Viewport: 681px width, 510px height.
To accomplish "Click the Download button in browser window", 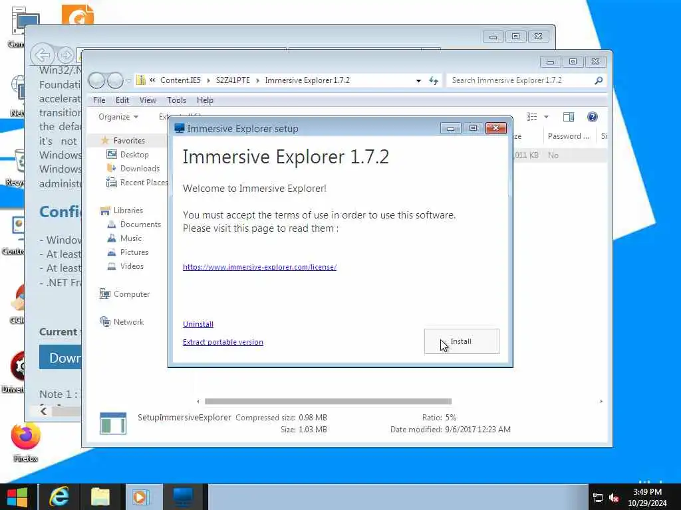I will click(61, 357).
